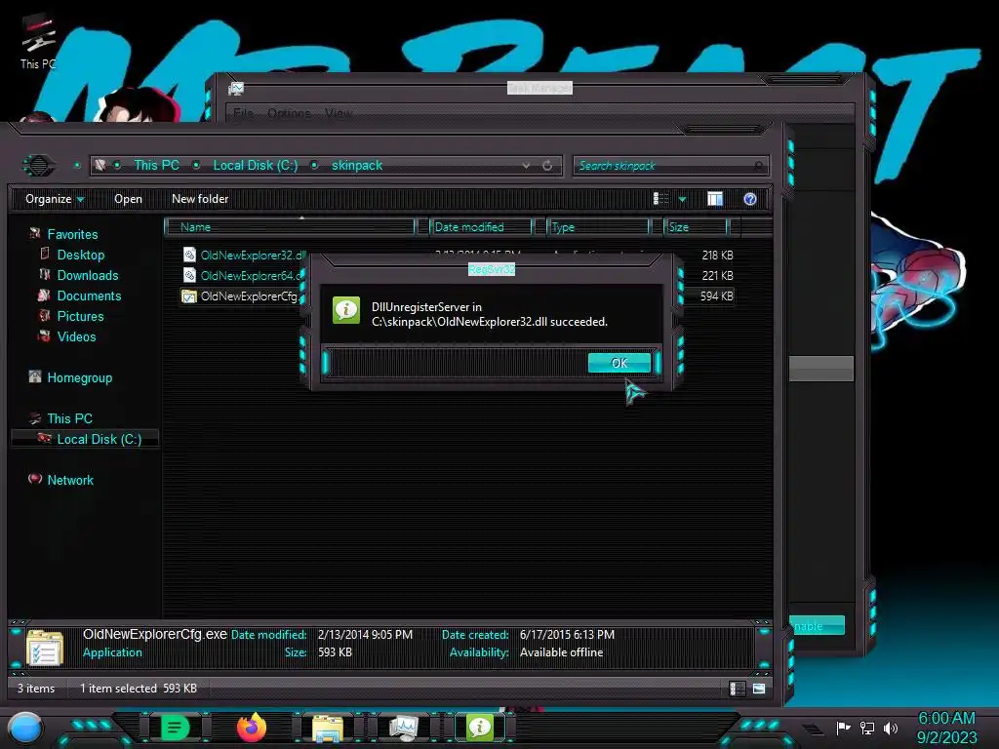Navigate to Local Disk (C:) in the breadcrumb
999x749 pixels.
pyautogui.click(x=256, y=165)
